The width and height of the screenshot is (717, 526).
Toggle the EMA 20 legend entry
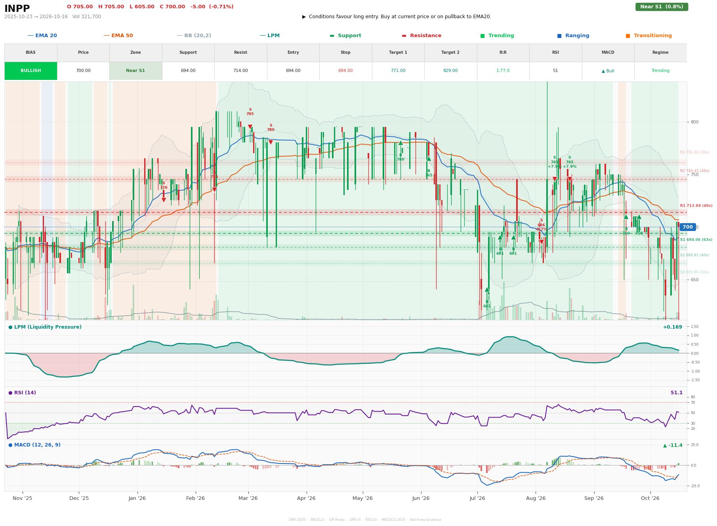point(42,36)
